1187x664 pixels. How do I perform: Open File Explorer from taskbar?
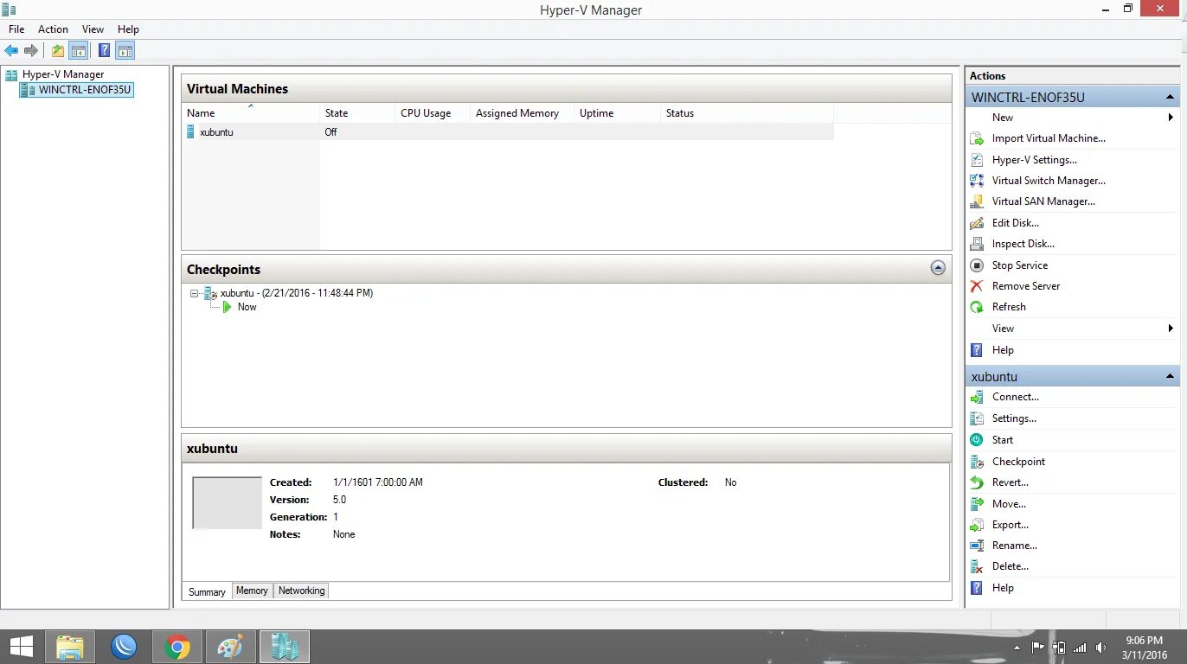tap(70, 647)
